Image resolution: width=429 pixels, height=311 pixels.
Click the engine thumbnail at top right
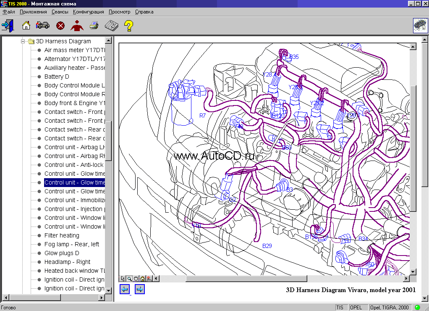(420, 26)
